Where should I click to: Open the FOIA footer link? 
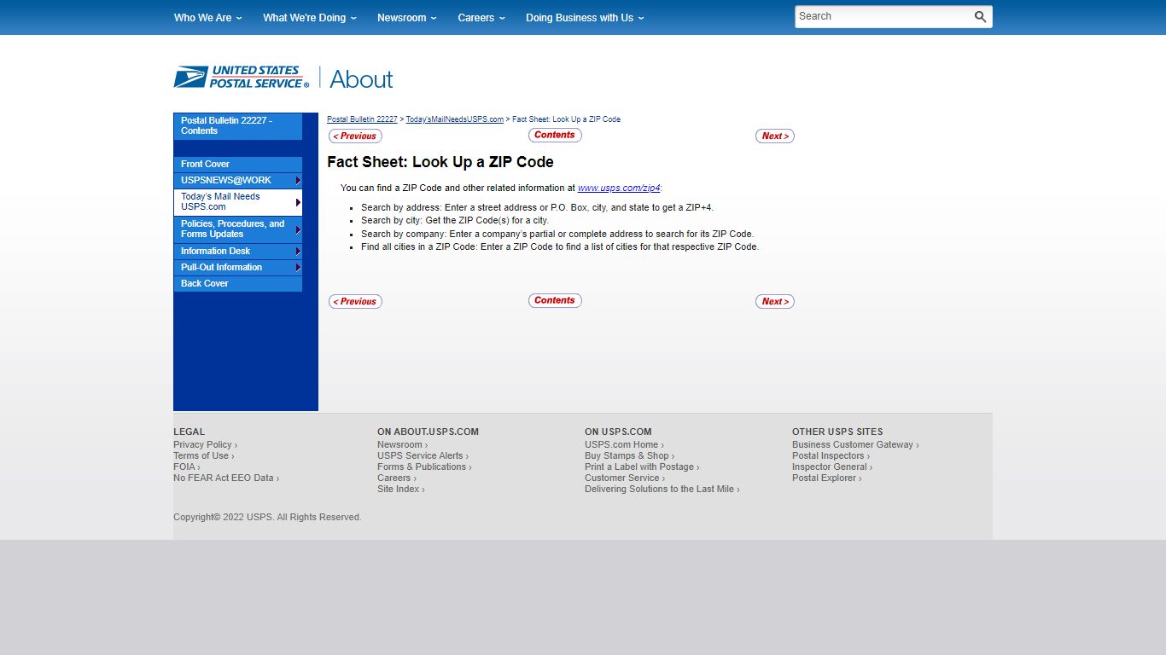186,467
